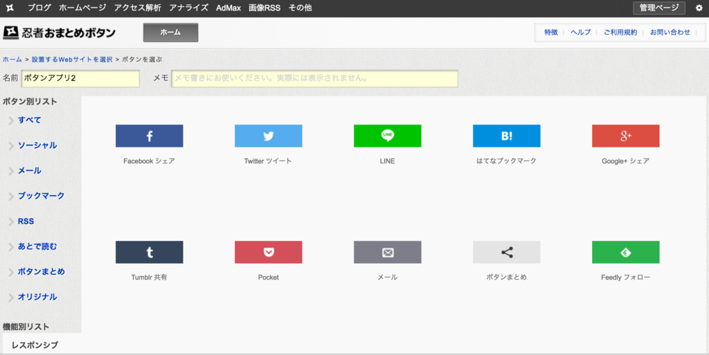Filter list by ソーシャル
709x355 pixels.
click(x=37, y=145)
